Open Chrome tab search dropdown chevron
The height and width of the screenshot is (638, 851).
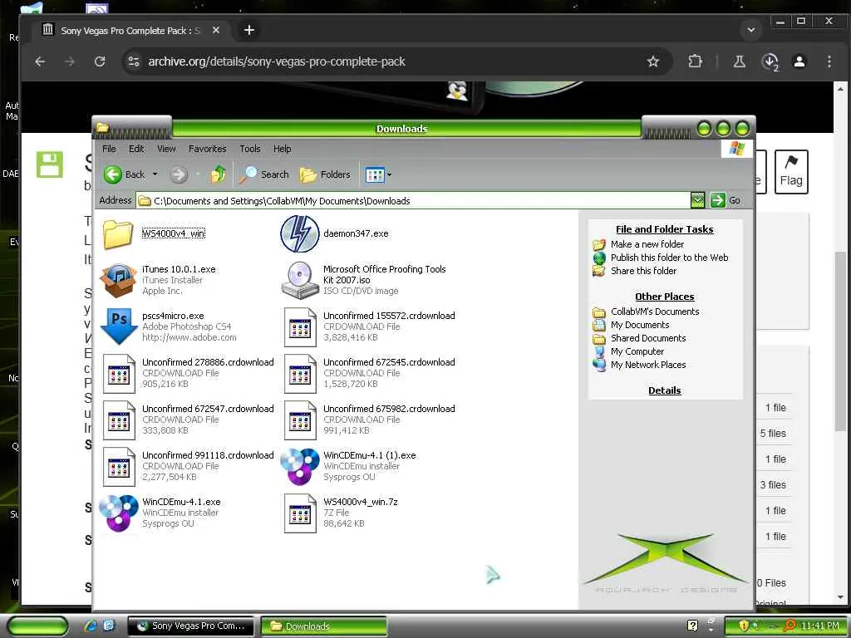[x=751, y=30]
